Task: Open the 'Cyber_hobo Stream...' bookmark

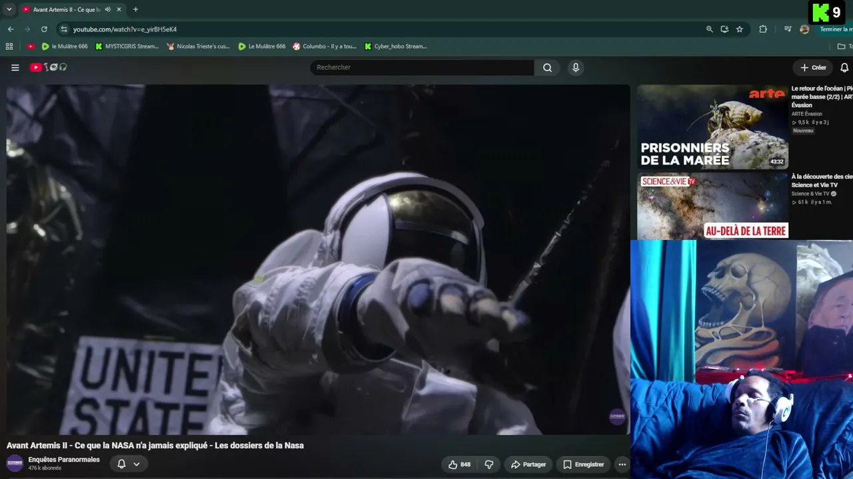Action: [396, 47]
